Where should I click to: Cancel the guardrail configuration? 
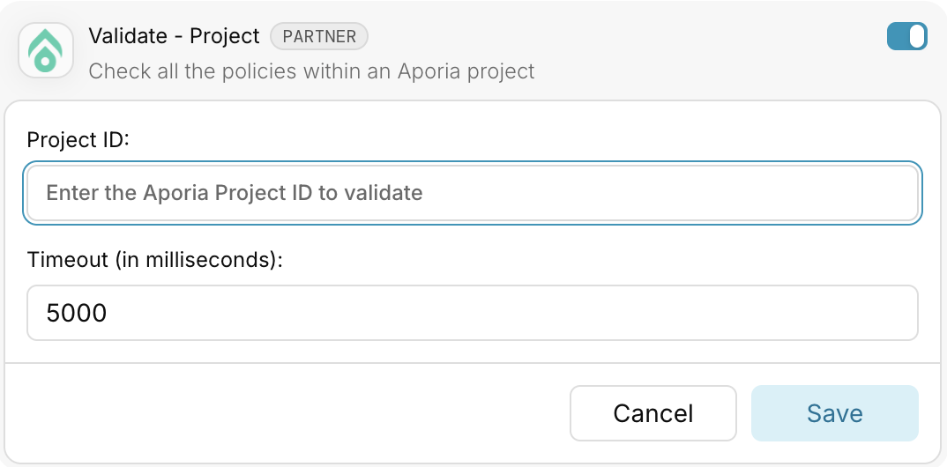pos(652,413)
